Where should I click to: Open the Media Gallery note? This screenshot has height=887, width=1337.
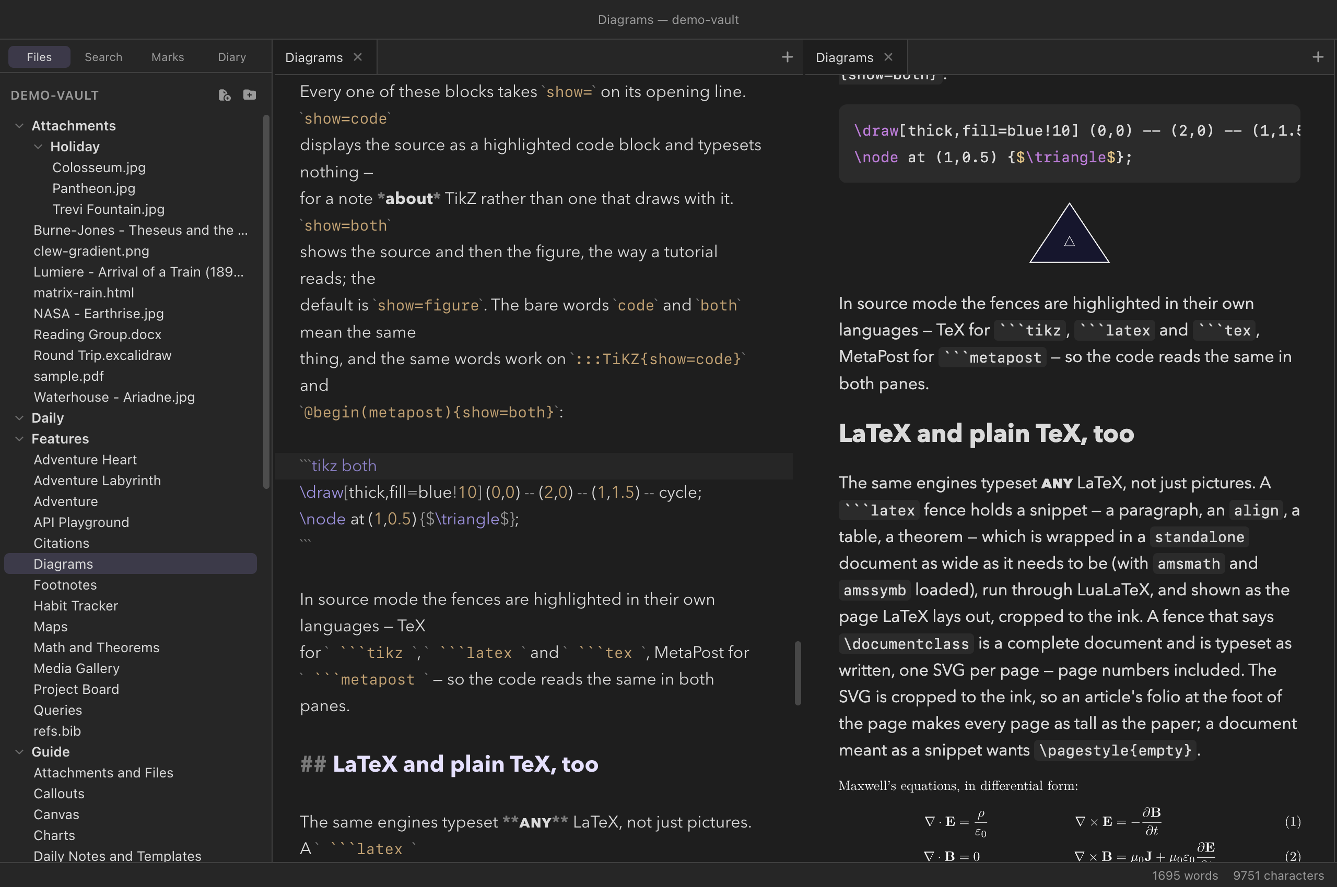point(76,669)
